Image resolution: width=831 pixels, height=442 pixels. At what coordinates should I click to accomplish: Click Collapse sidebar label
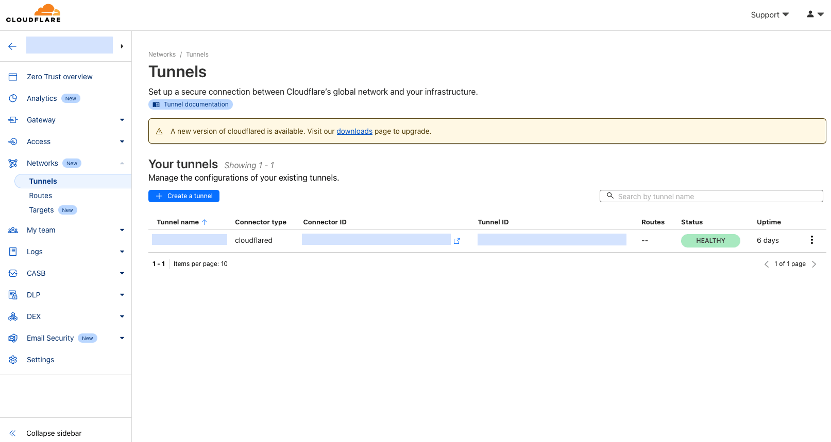(x=54, y=433)
